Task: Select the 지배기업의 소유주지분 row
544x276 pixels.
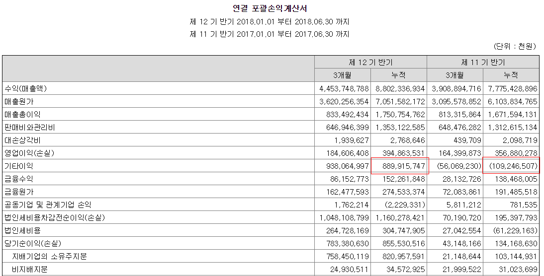Action: pos(271,256)
